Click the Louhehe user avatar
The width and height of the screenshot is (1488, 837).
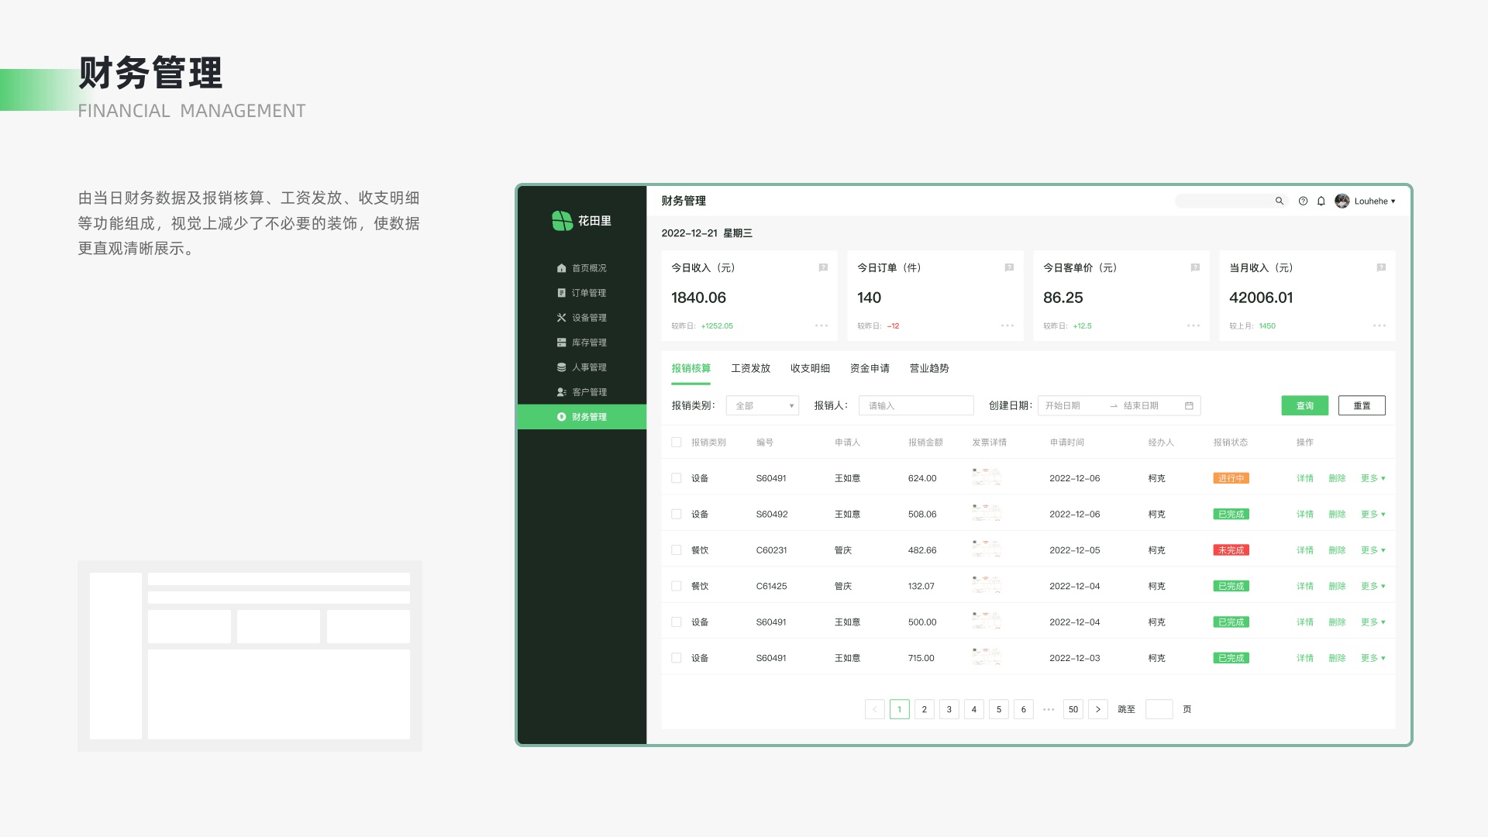[1342, 201]
